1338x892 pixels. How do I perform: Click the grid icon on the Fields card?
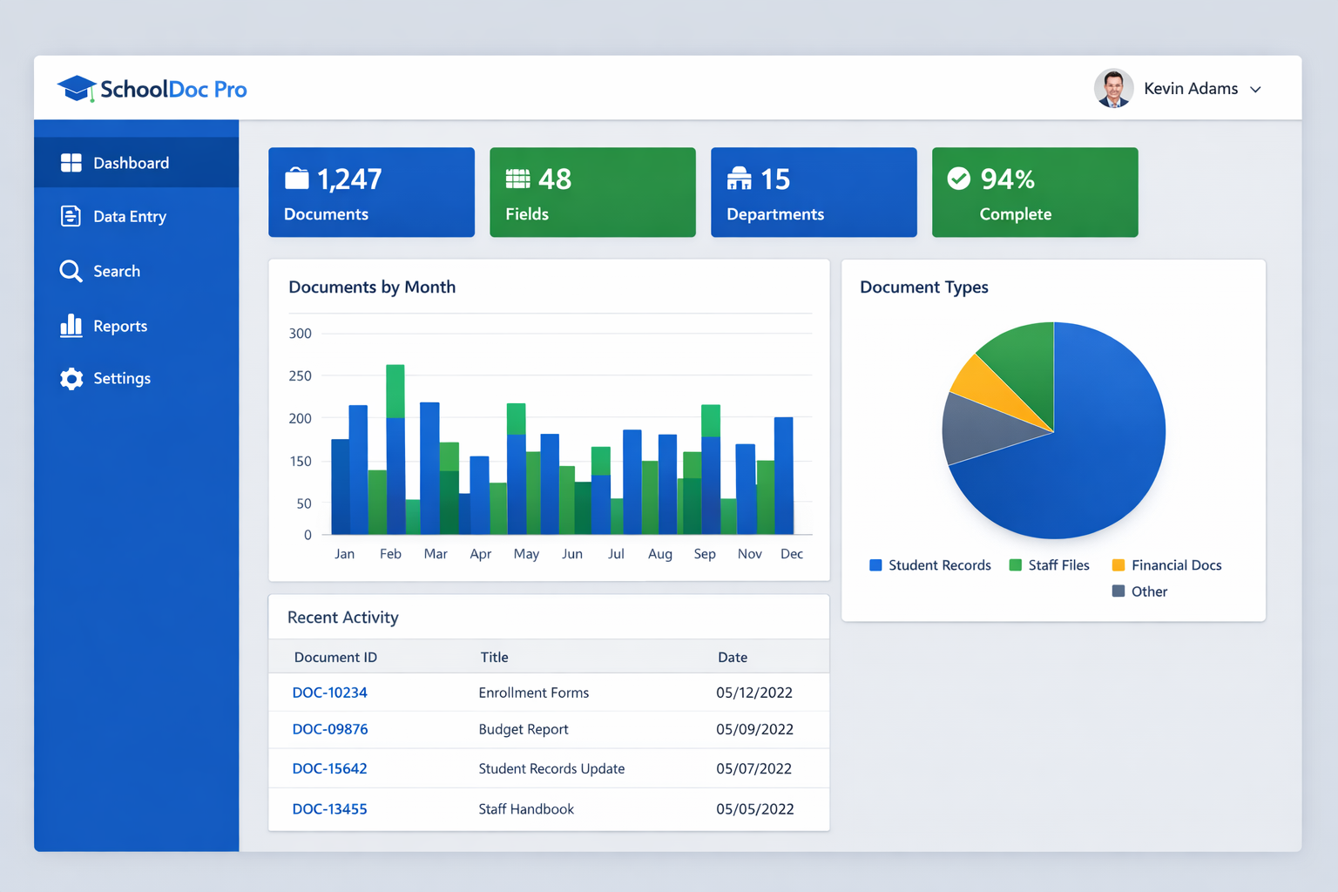517,178
